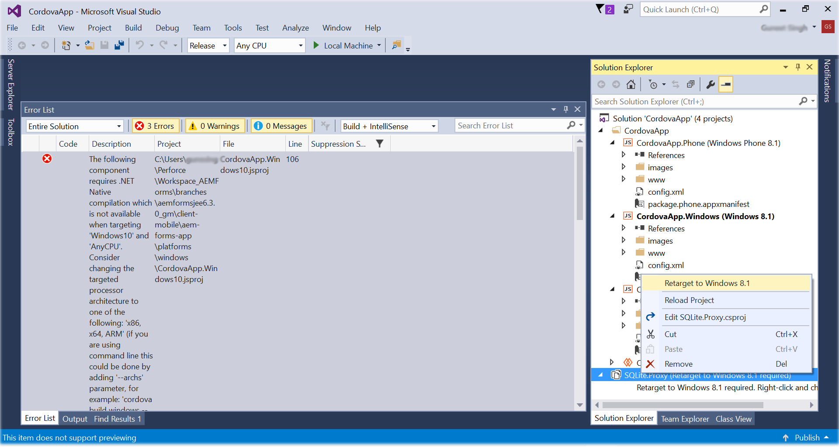Switch to the Output tab

75,419
